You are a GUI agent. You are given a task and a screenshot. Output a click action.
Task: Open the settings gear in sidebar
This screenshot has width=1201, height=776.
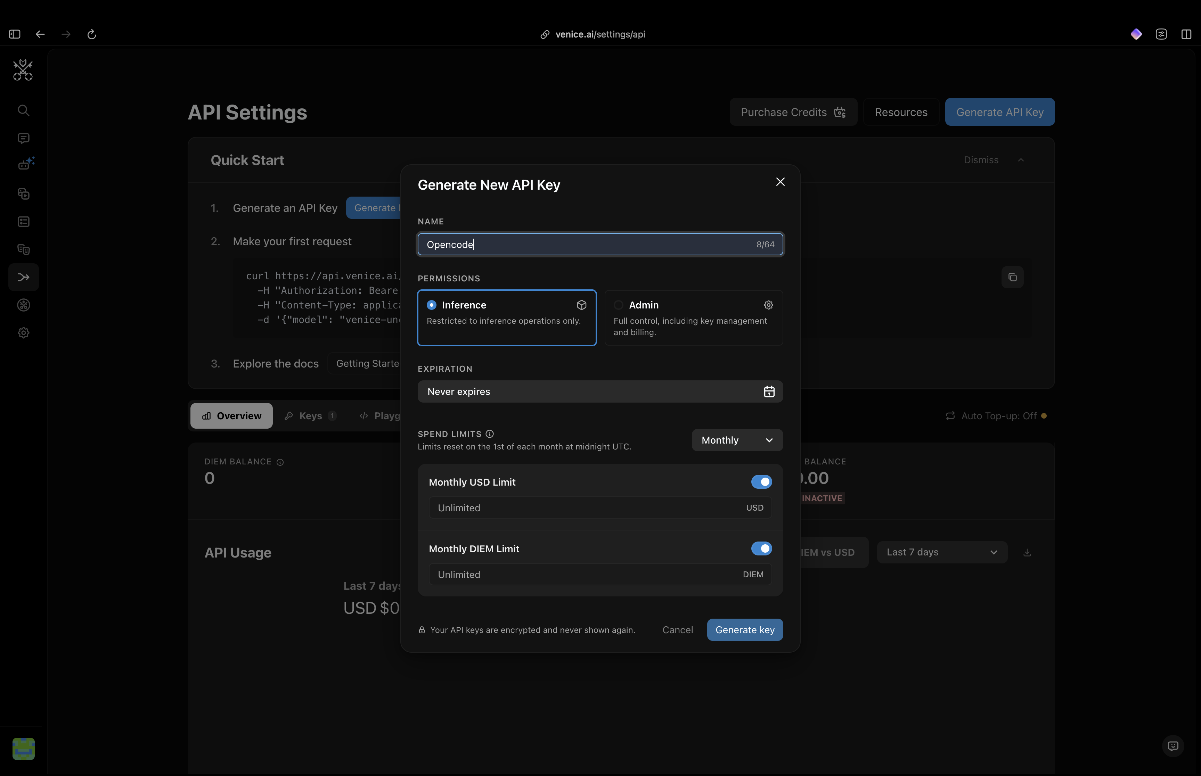coord(23,332)
